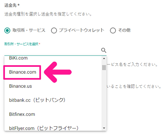This screenshot has height=134, width=164.
Task: Click the scrollbar down arrow in the list
Action: coord(104,128)
